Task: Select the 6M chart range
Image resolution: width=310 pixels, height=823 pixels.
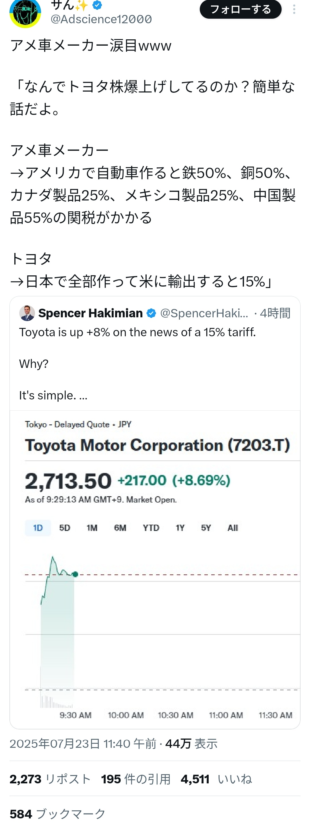Action: [120, 528]
